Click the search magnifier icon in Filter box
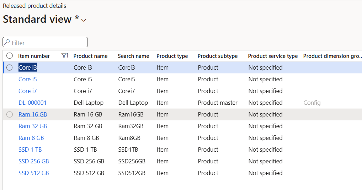362x190 pixels. 7,43
